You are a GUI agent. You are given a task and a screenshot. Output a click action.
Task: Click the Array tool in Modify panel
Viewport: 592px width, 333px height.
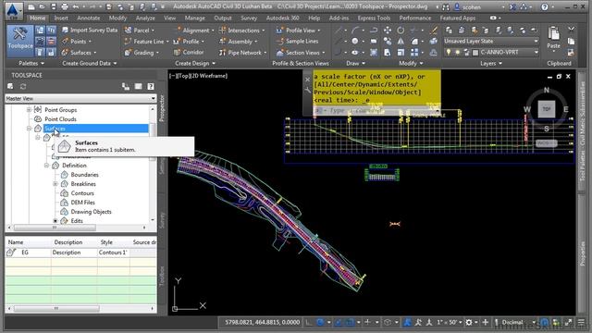pyautogui.click(x=414, y=53)
